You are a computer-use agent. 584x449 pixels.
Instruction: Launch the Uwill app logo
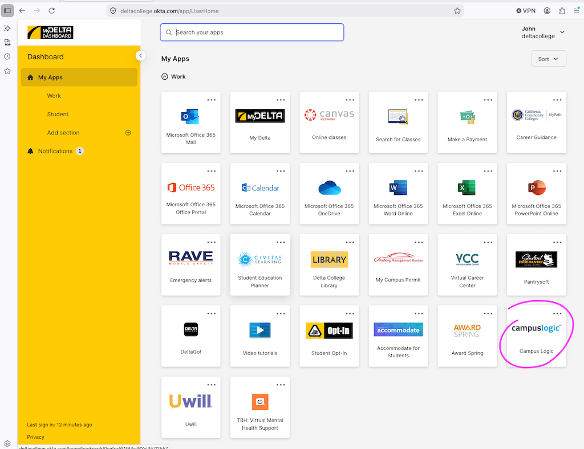pyautogui.click(x=191, y=401)
